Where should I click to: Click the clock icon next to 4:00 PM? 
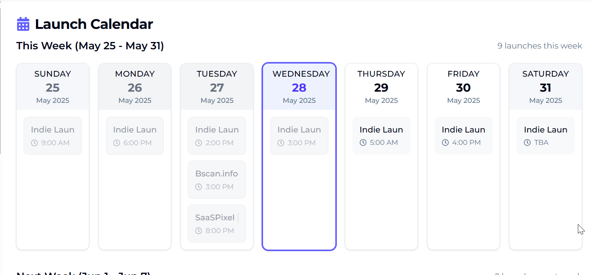(445, 143)
